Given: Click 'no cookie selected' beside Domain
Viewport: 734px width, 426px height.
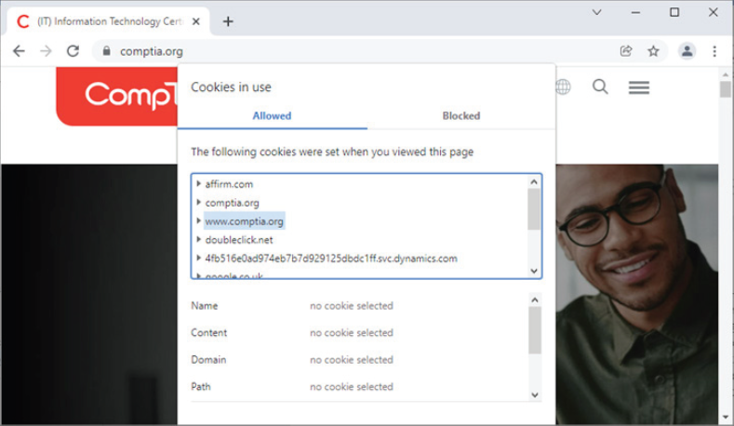Looking at the screenshot, I should pos(351,360).
